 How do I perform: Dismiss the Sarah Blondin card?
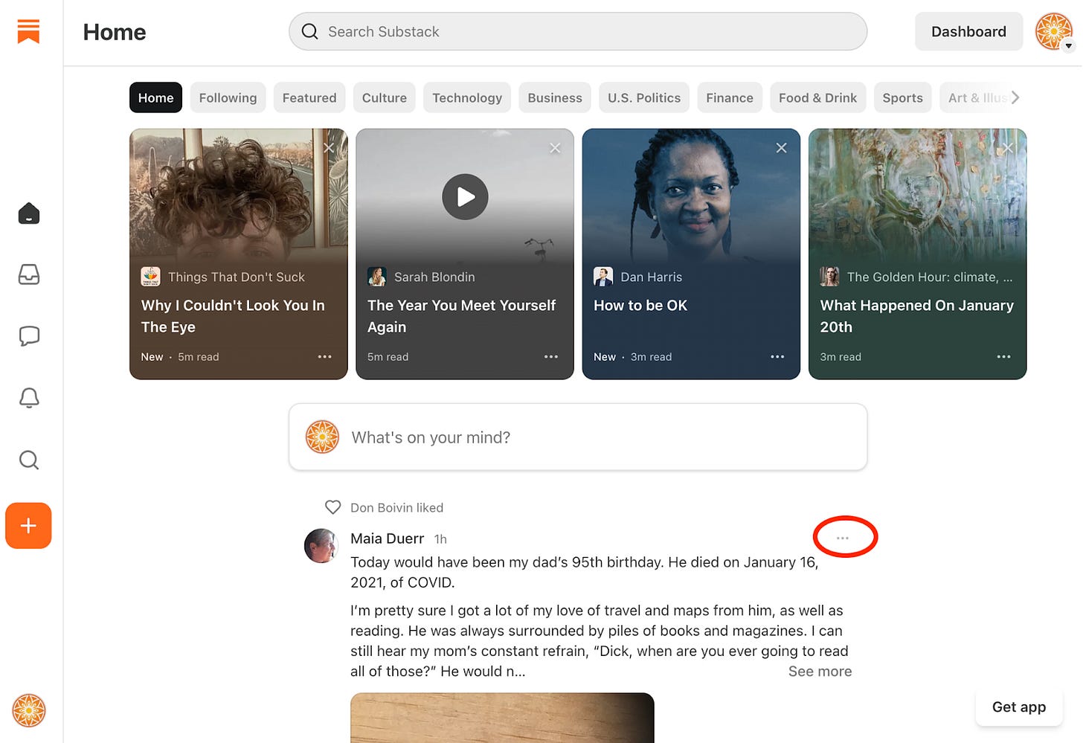555,148
